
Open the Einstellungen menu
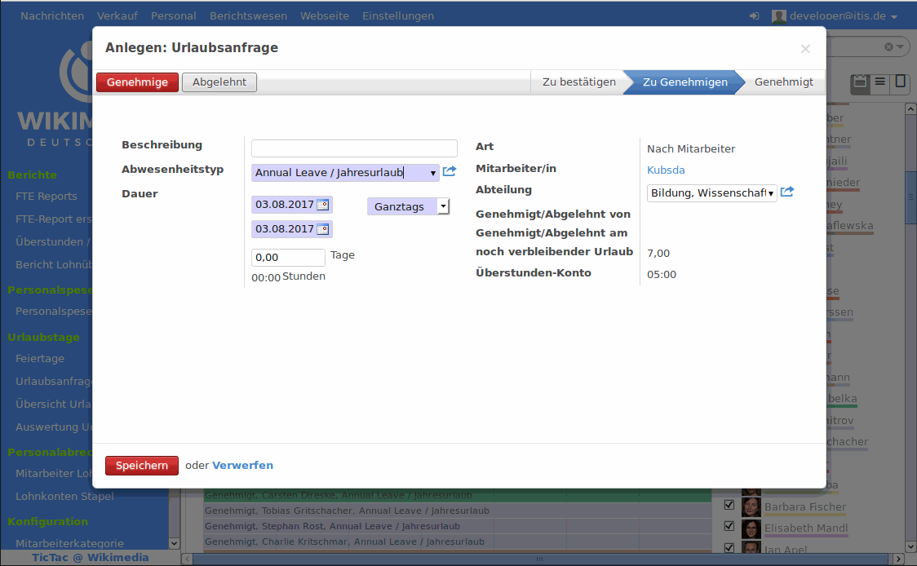point(398,16)
